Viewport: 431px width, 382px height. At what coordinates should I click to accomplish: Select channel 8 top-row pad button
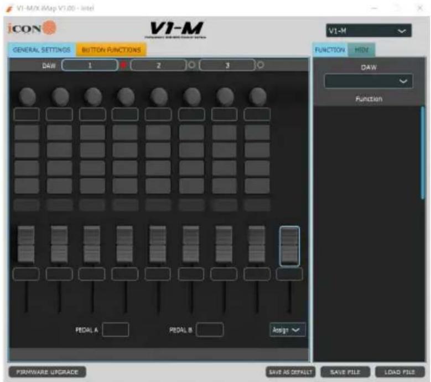coord(257,132)
